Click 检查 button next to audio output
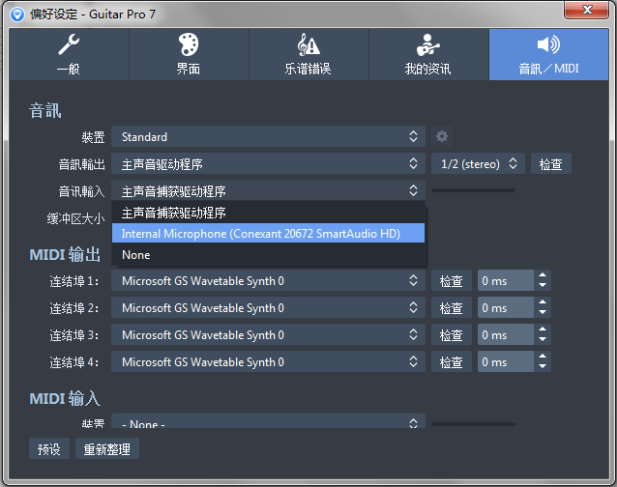Screen dimensions: 617x487 [x=551, y=164]
